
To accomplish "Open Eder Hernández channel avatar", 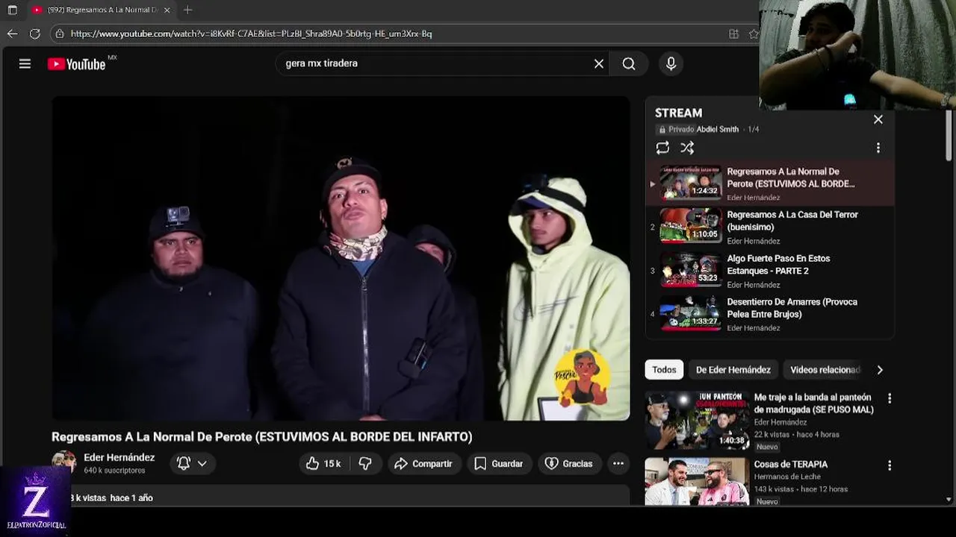I will pos(63,461).
